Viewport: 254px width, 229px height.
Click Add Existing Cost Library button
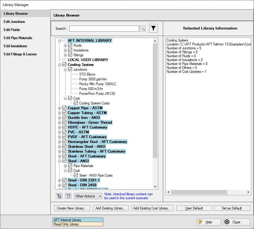click(x=152, y=208)
